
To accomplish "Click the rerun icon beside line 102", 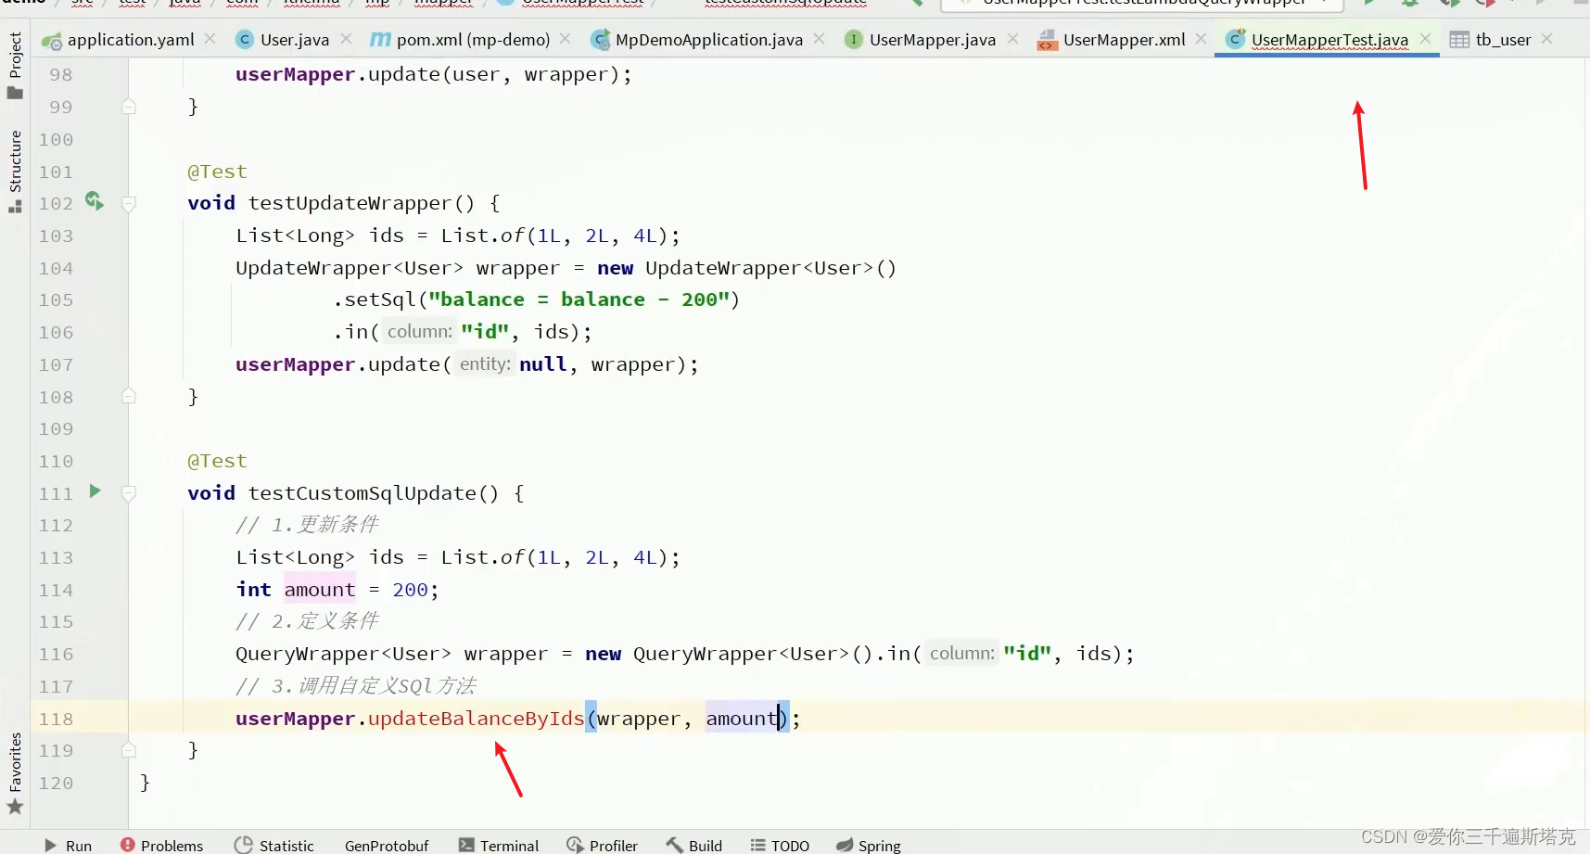I will pyautogui.click(x=94, y=202).
